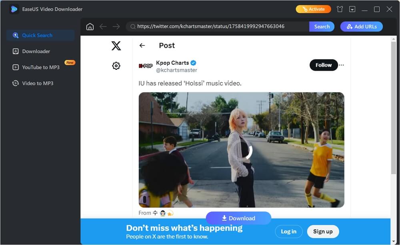Click the Log in button
This screenshot has width=400, height=245.
[288, 231]
